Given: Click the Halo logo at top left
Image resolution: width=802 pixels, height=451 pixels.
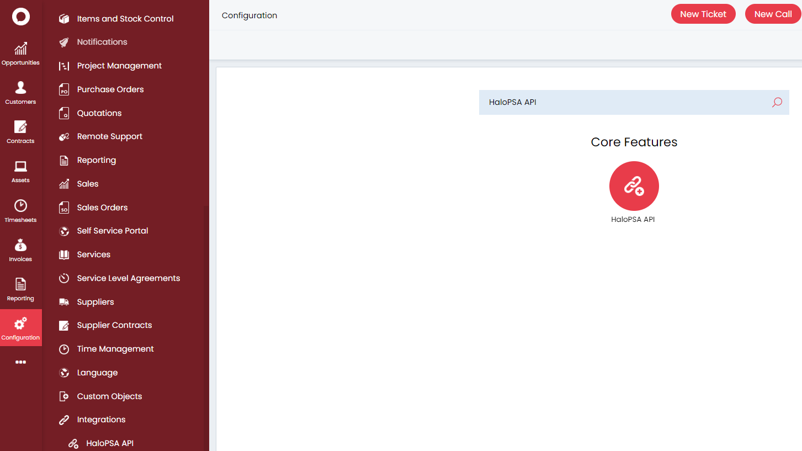Looking at the screenshot, I should pos(20,16).
